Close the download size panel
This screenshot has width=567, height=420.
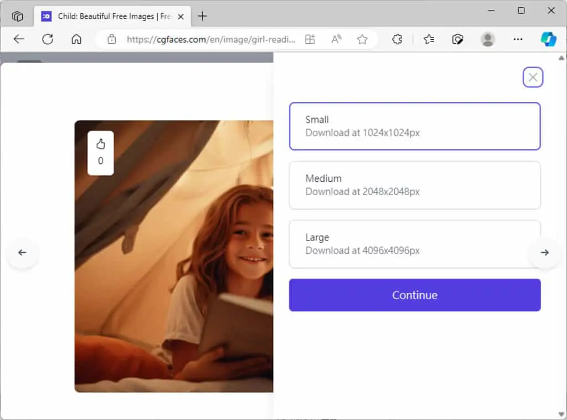(533, 77)
